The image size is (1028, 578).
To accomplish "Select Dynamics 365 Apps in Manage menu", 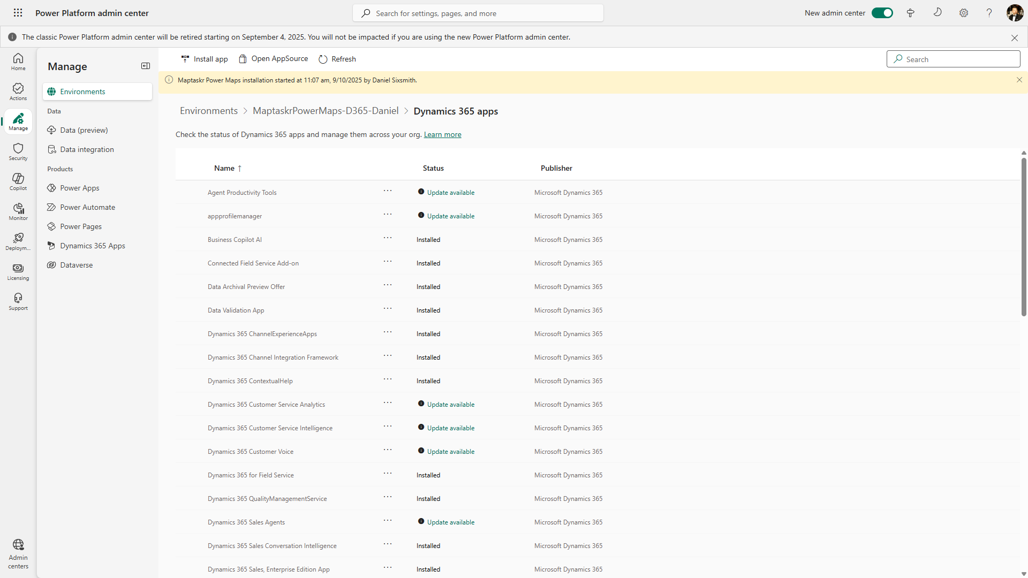I will point(93,246).
